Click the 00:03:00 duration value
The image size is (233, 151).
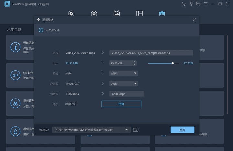(x=71, y=104)
